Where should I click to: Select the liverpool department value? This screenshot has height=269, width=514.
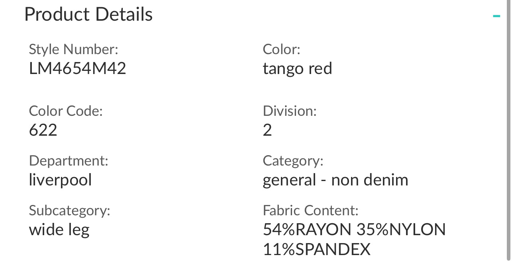pos(60,180)
